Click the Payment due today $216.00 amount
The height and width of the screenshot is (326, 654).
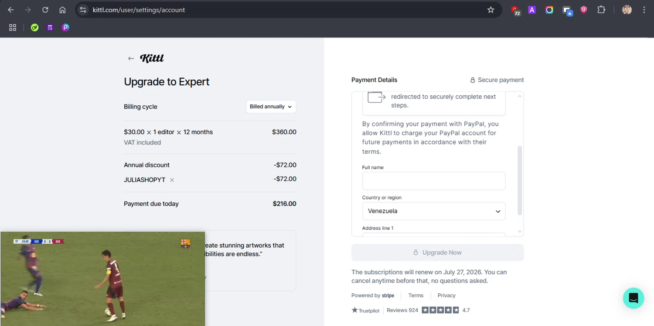point(284,204)
